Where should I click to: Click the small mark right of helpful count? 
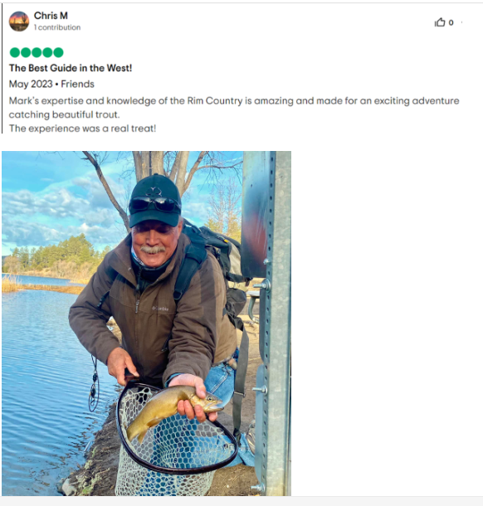462,22
